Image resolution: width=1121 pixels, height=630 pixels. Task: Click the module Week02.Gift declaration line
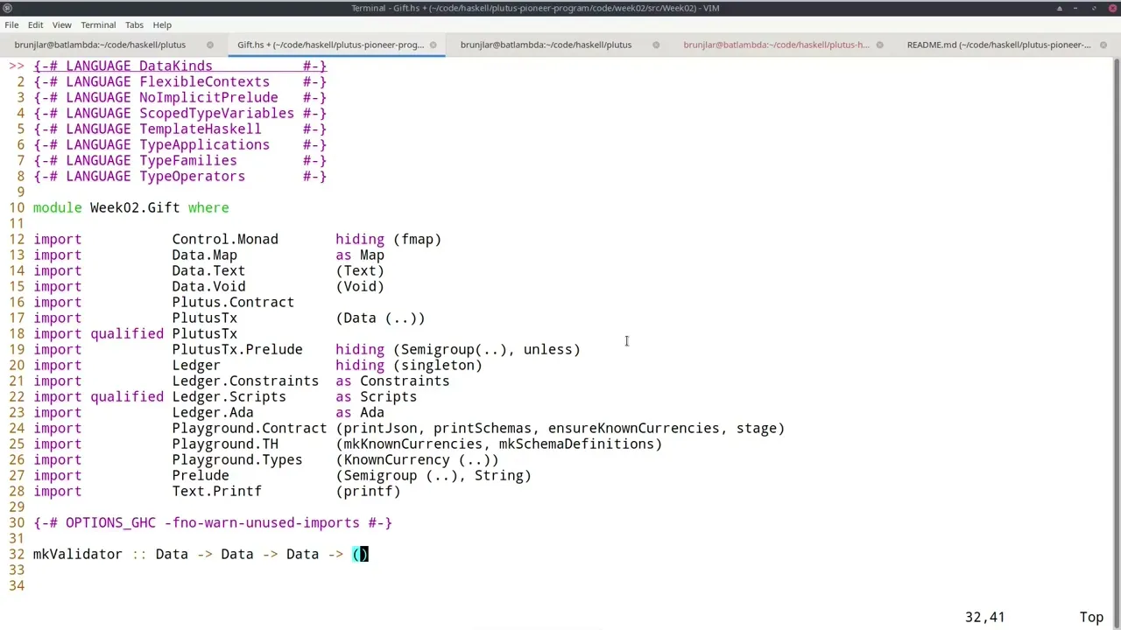[x=131, y=207]
